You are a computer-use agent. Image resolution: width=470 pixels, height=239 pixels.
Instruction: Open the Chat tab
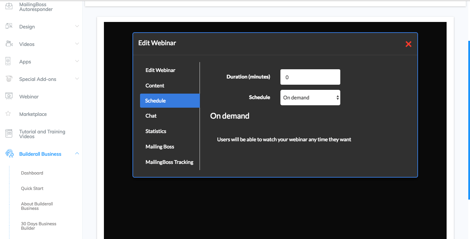[x=151, y=116]
